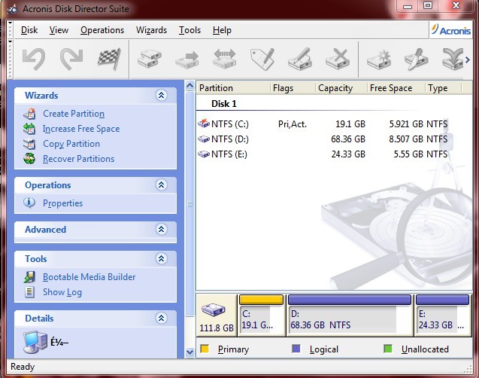479x378 pixels.
Task: Sort by the Partition column header
Action: pos(233,88)
